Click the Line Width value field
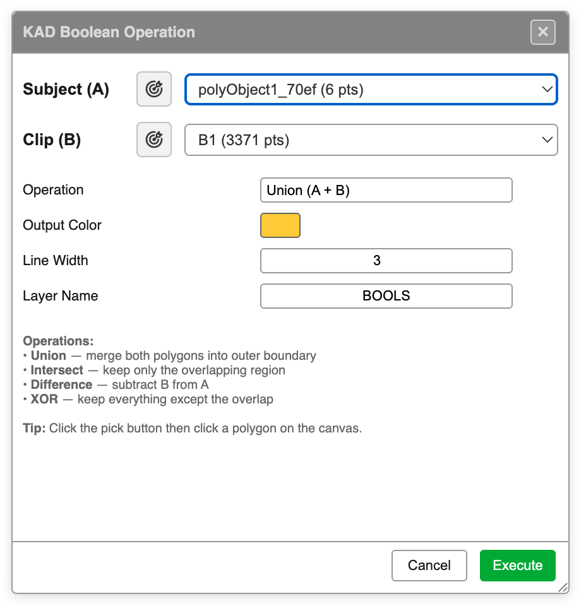The width and height of the screenshot is (586, 606). pos(386,260)
